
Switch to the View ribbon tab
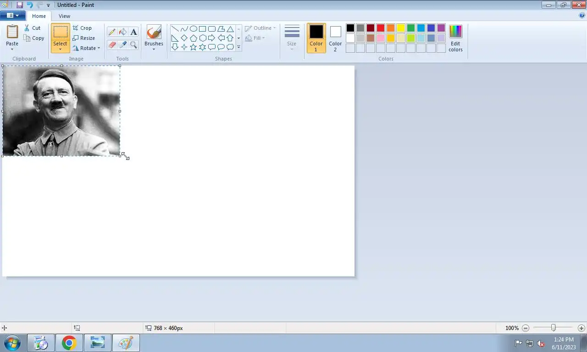[64, 16]
